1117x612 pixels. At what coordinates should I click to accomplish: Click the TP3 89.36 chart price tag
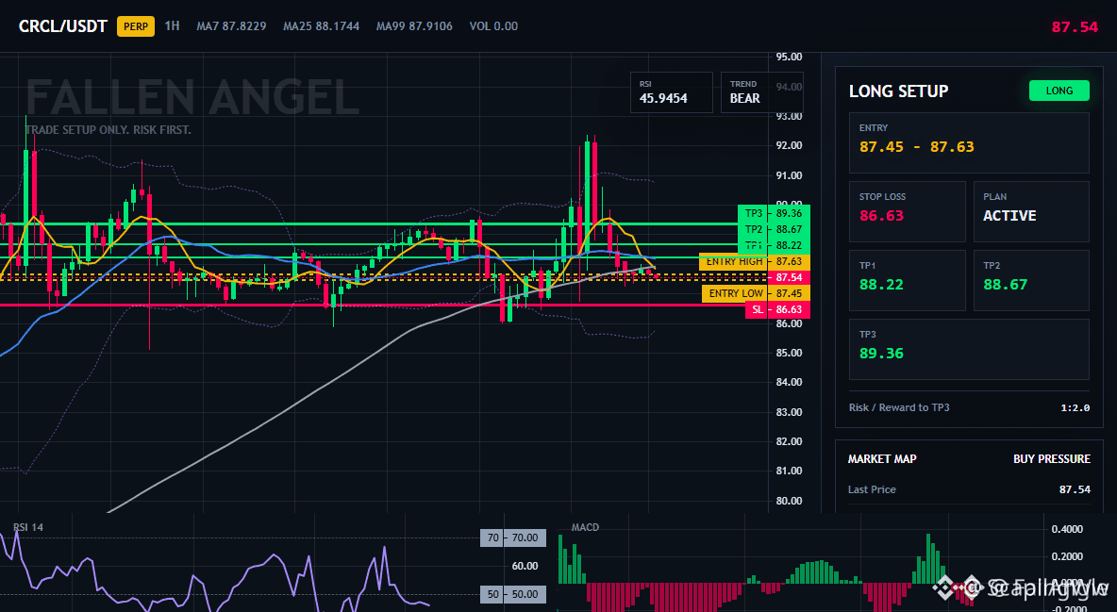coord(774,213)
